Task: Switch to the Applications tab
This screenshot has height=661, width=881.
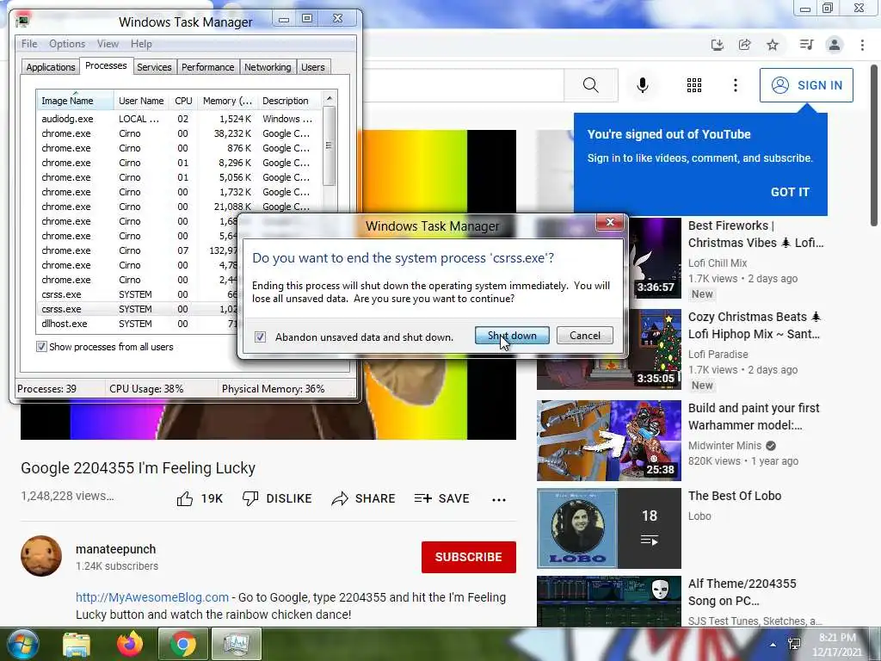Action: click(51, 67)
